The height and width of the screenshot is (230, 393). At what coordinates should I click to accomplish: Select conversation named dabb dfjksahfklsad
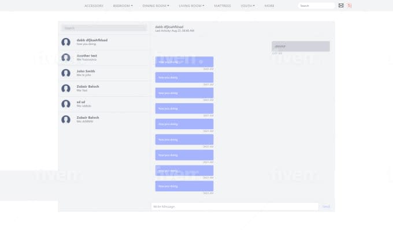pos(104,42)
